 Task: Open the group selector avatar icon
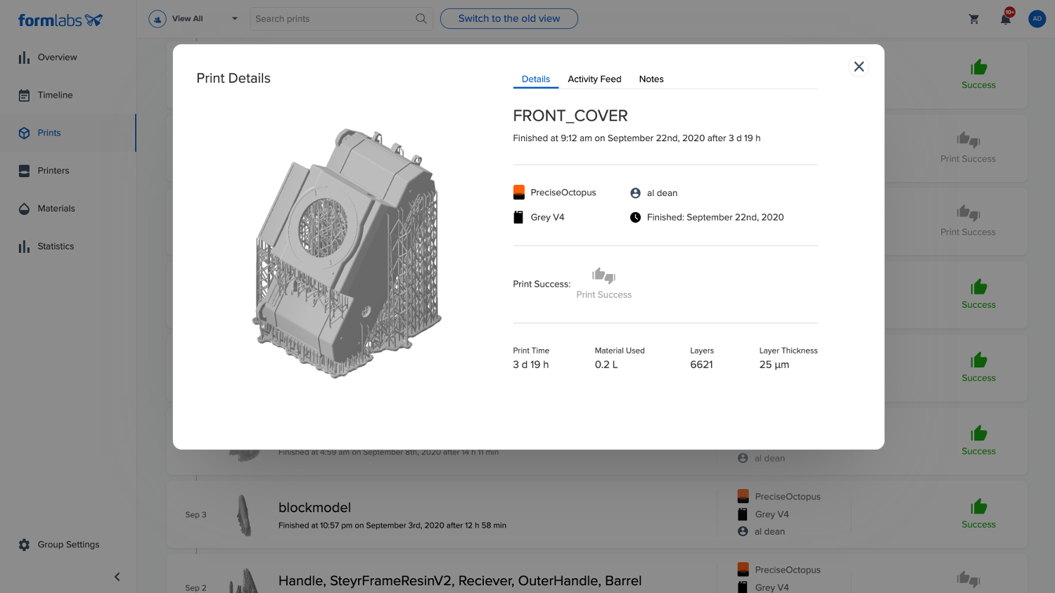coord(158,19)
